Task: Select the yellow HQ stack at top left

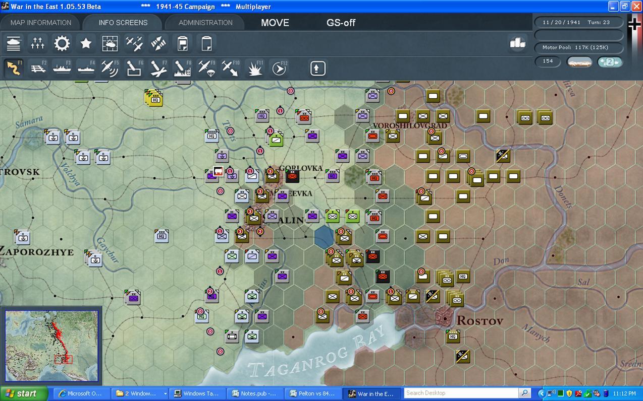Action: coord(153,98)
